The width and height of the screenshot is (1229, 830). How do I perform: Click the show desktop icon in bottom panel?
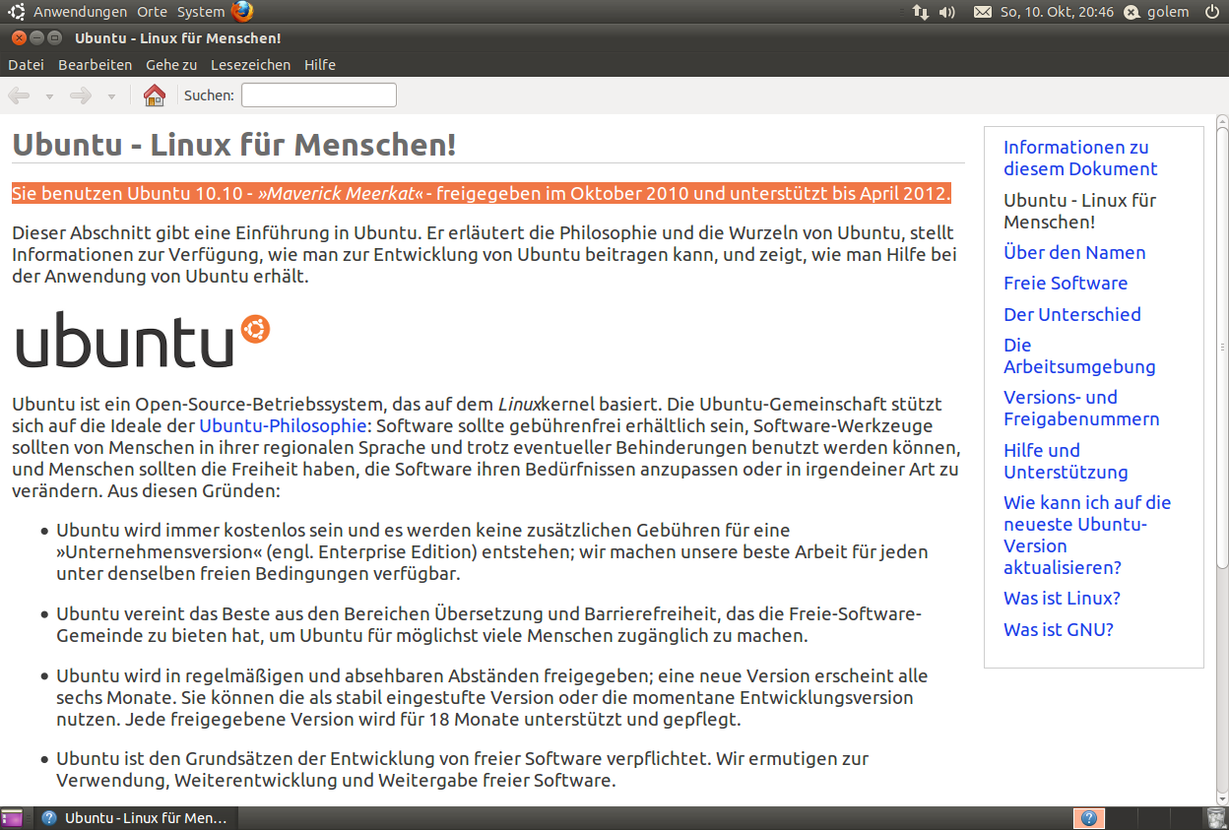12,818
